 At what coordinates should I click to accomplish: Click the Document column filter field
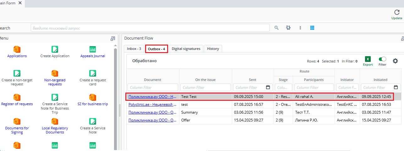coord(153,88)
